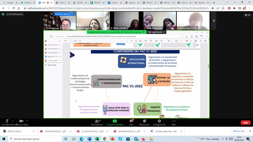Screen dimensions: 253x142
Task: Click the browser address bar URL
Action: click(114, 8)
